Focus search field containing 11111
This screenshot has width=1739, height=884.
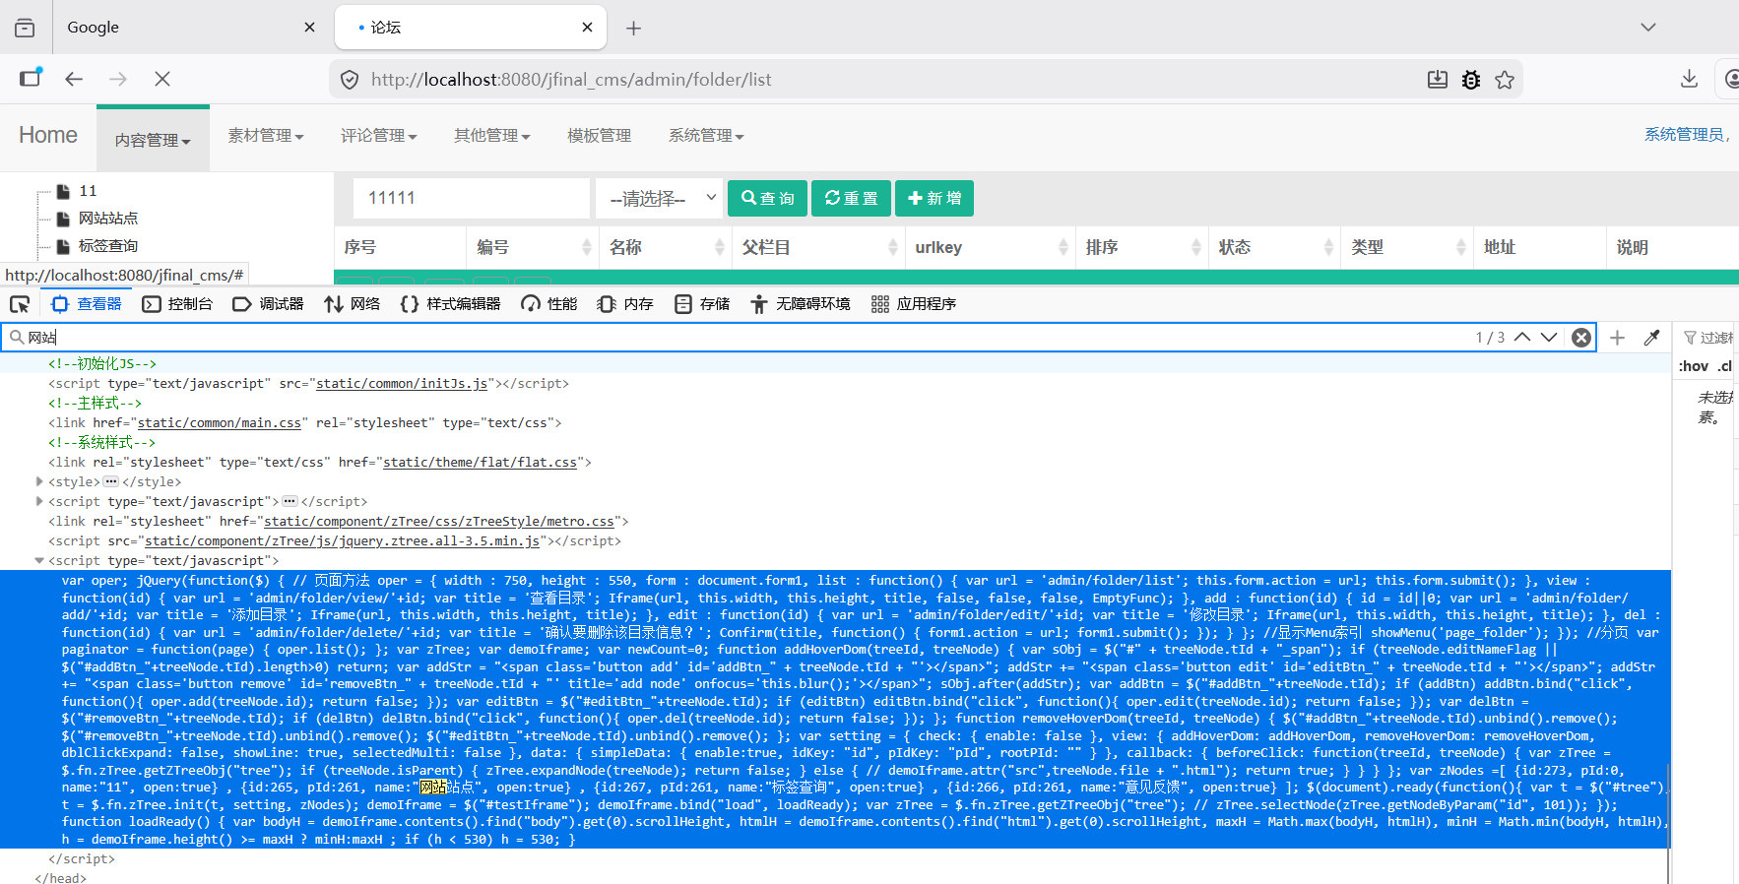(x=471, y=198)
